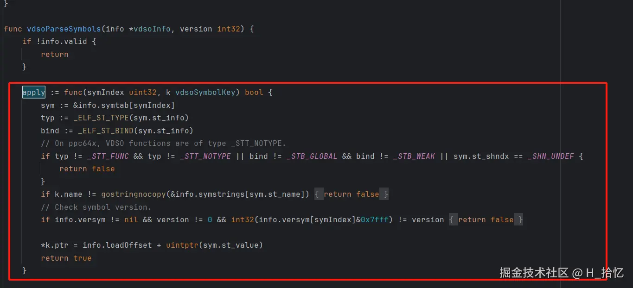This screenshot has width=633, height=288.
Task: Expand folded return false after gostringnocopy line
Action: (x=352, y=194)
